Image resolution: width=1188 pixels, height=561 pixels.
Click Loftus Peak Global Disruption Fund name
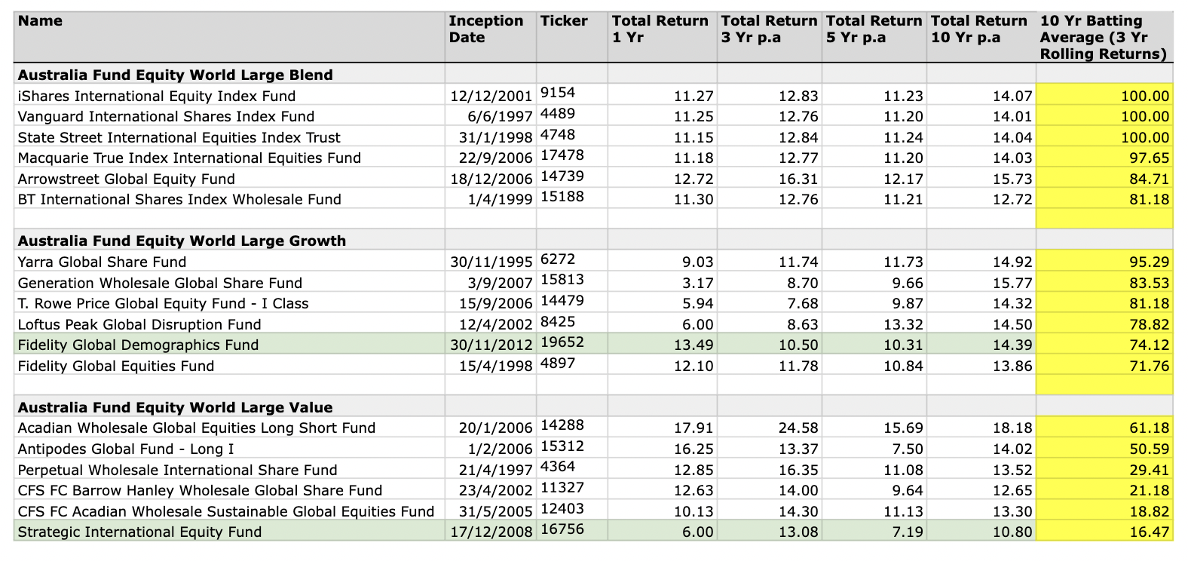click(x=139, y=324)
